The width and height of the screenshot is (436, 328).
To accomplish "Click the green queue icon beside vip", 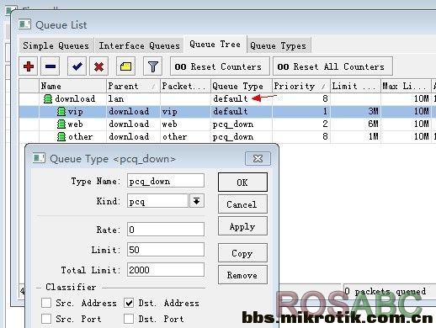I will pos(61,111).
